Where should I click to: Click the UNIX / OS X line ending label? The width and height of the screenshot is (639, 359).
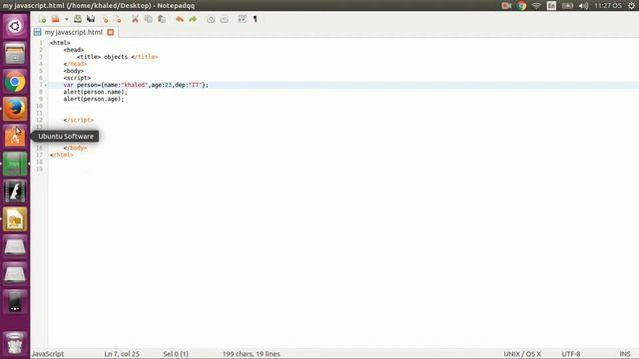pyautogui.click(x=522, y=354)
